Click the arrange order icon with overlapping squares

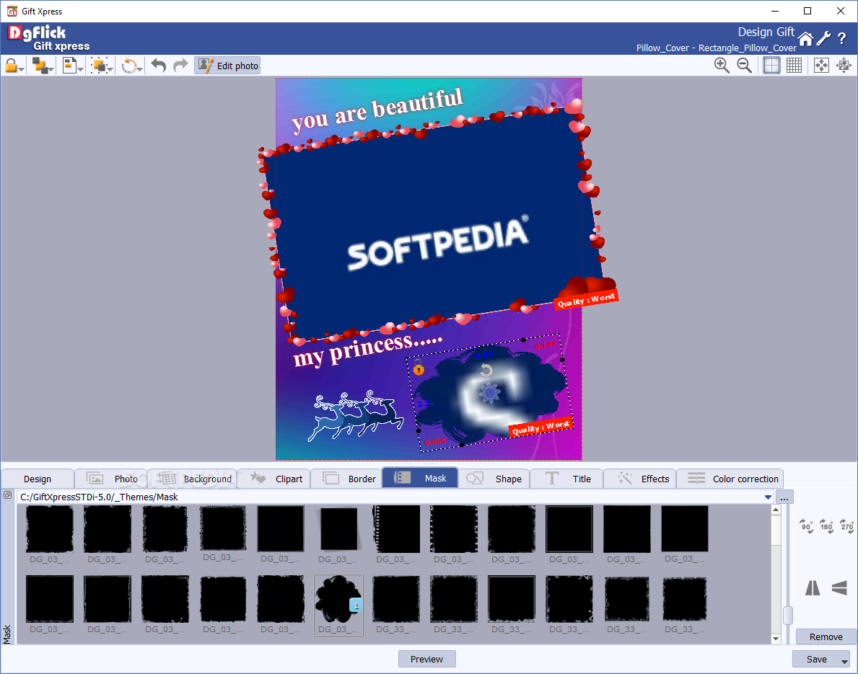[x=40, y=66]
